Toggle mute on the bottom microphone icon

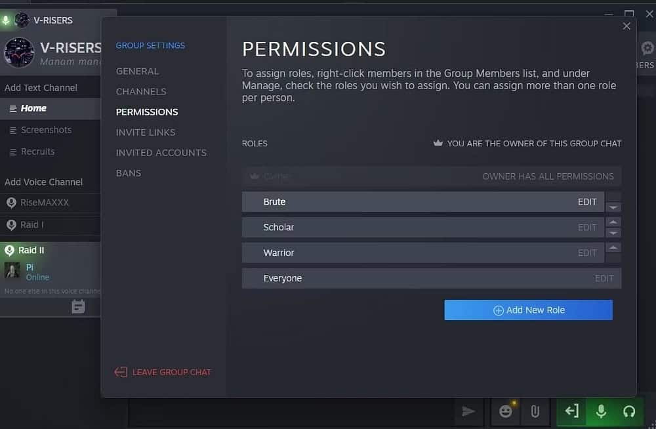pyautogui.click(x=601, y=413)
